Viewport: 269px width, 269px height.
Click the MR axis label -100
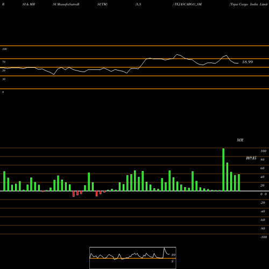point(263,237)
